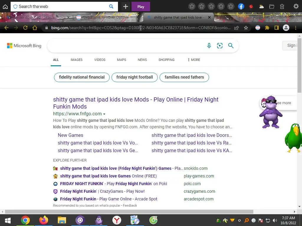Go back with the browser back arrow
302x226 pixels.
click(6, 28)
